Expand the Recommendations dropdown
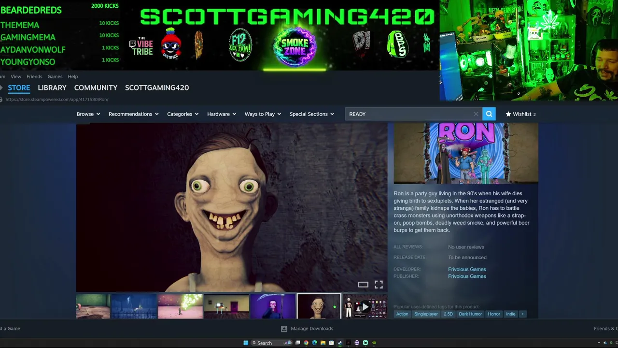The image size is (618, 348). point(134,114)
